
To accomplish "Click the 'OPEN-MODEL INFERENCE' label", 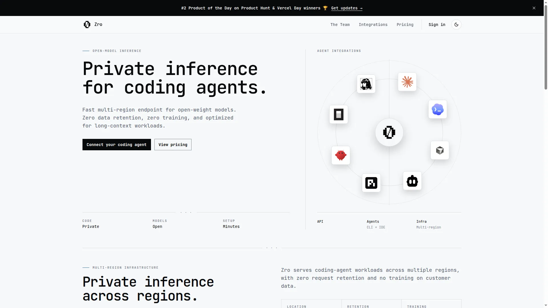I will (x=117, y=51).
